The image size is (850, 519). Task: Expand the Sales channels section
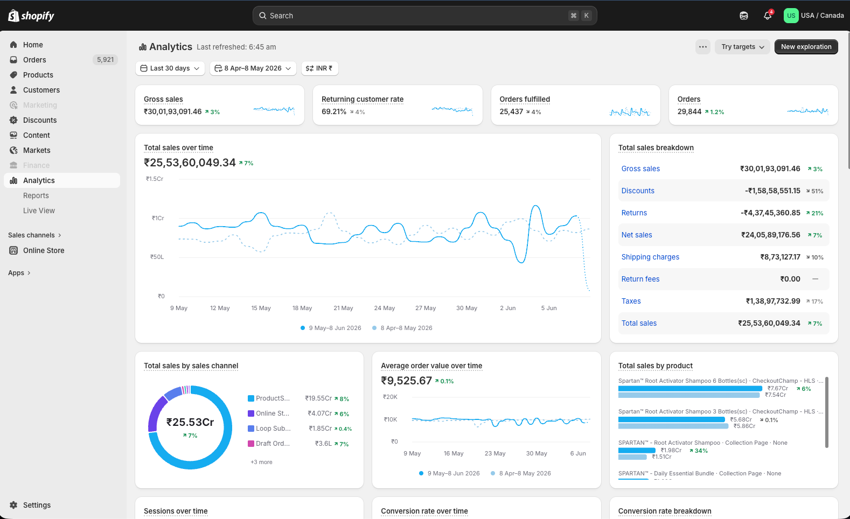pos(35,235)
